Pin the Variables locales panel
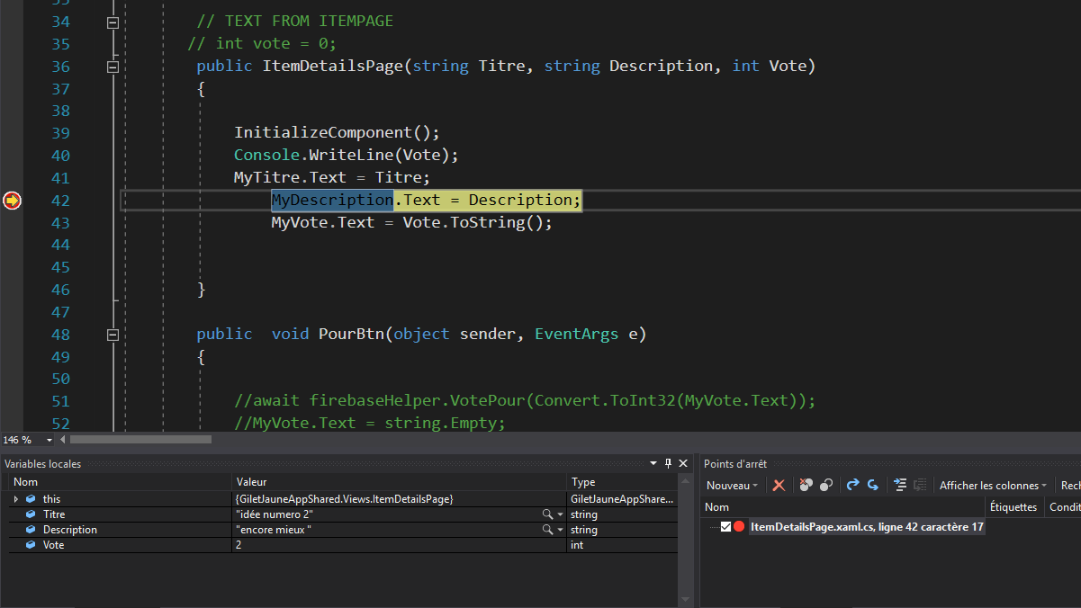The height and width of the screenshot is (608, 1081). point(668,463)
